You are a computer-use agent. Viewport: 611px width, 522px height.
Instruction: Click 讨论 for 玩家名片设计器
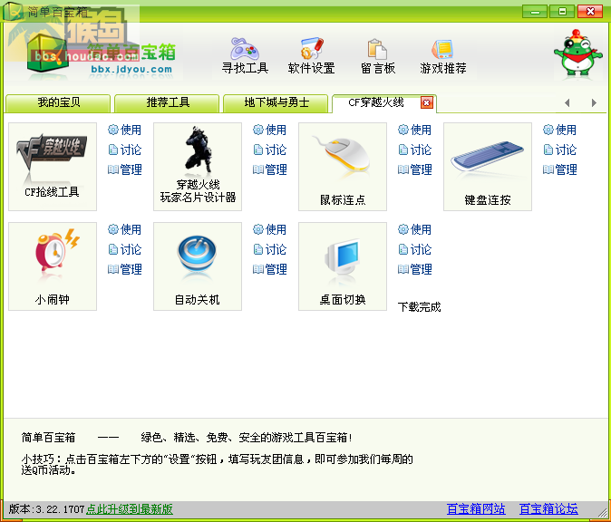click(269, 150)
